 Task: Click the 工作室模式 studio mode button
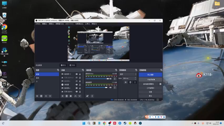click(150, 88)
